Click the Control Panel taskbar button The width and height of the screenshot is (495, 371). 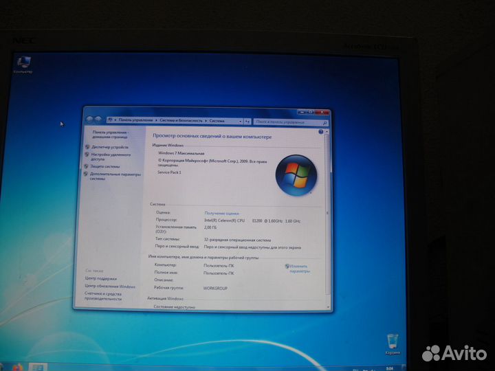pos(38,368)
